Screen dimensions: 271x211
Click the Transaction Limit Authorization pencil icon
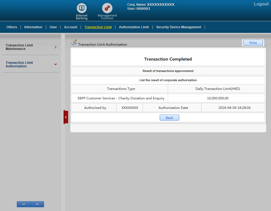[74, 42]
